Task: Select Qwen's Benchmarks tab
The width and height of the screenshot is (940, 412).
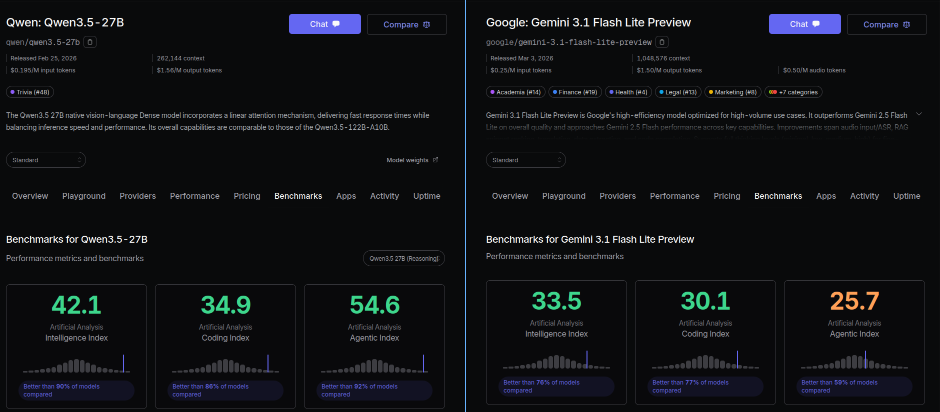Action: (x=298, y=196)
